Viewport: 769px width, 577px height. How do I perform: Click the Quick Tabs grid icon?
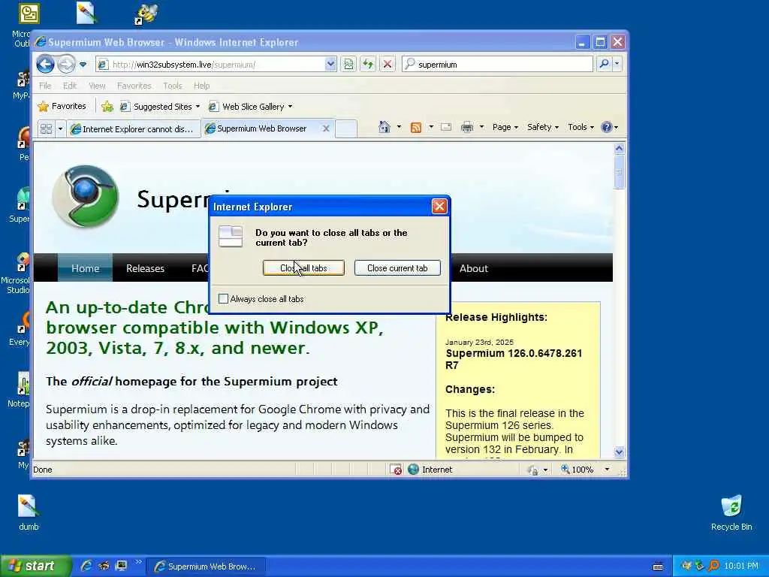(x=46, y=129)
